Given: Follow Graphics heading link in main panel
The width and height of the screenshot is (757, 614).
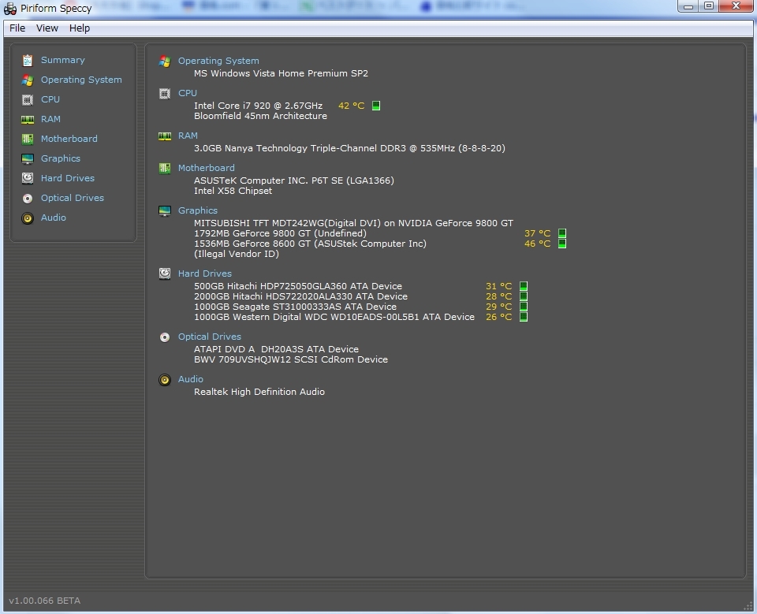Looking at the screenshot, I should [198, 210].
